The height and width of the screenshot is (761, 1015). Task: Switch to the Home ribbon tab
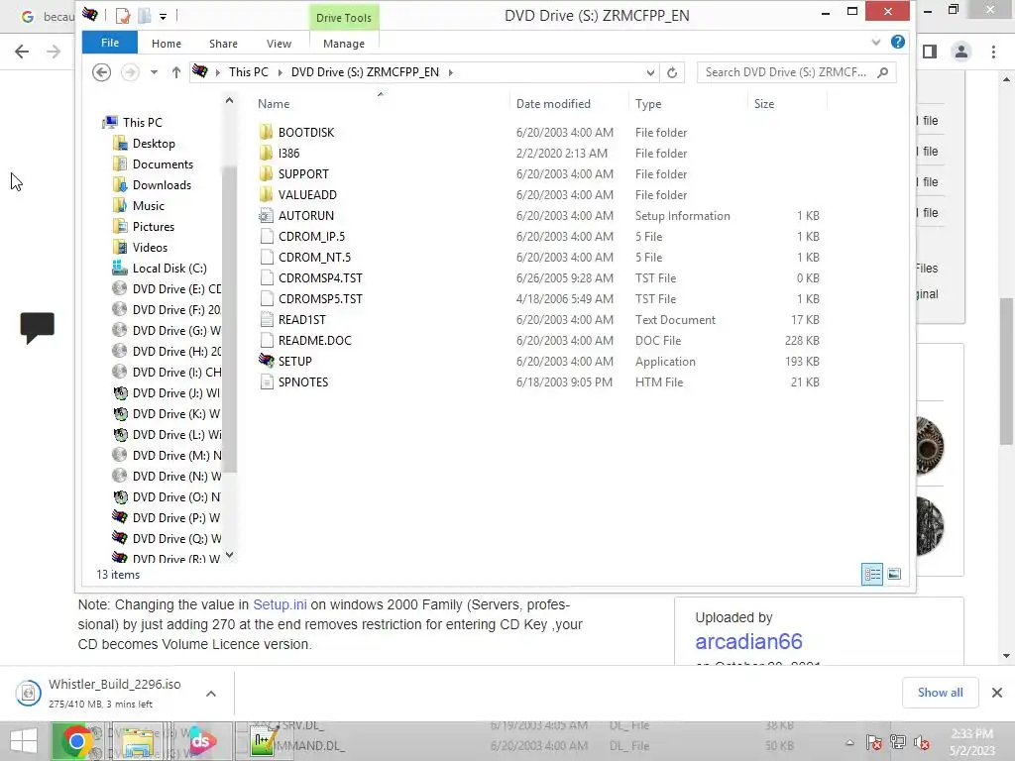click(x=167, y=44)
